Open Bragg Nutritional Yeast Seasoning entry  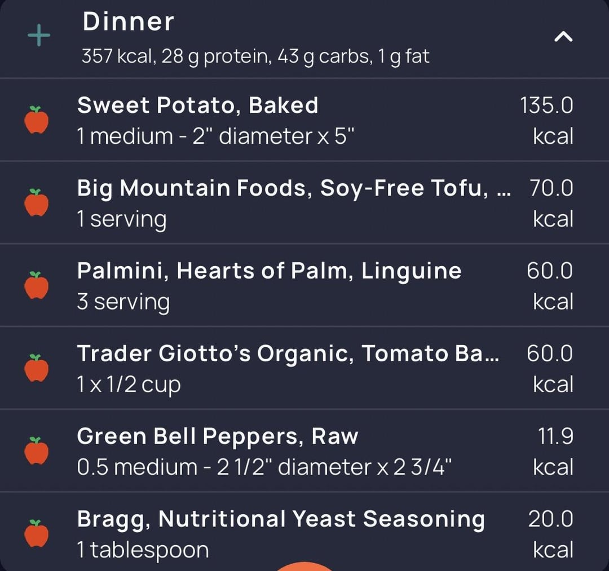(280, 519)
